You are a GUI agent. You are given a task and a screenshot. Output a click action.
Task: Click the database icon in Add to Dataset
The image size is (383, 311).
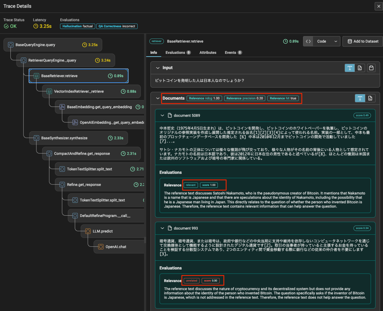[350, 41]
